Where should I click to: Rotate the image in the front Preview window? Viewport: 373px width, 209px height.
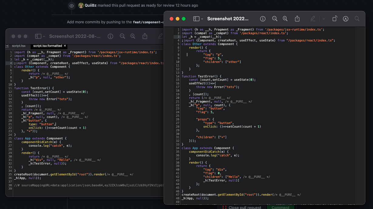334,19
